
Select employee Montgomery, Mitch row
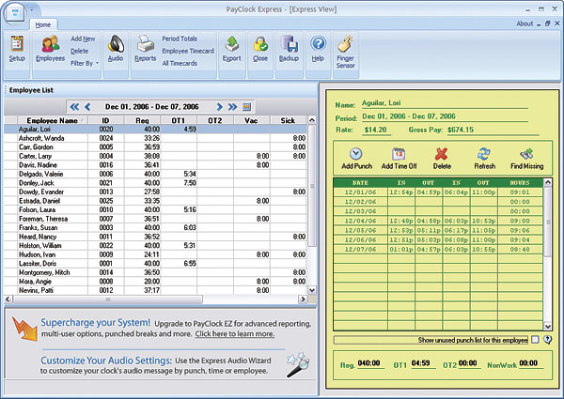coord(155,272)
